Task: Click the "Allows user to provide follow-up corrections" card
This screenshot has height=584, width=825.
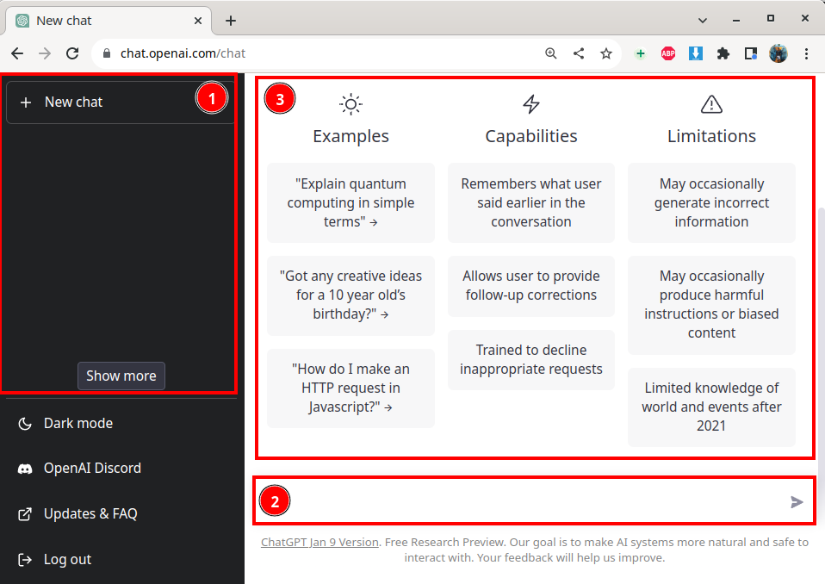Action: click(530, 286)
